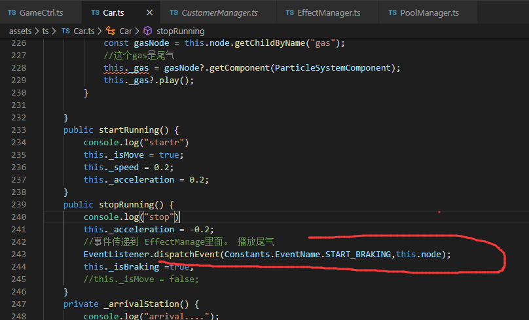Click the TS icon on EffectManager.ts tab
The image size is (529, 320).
pyautogui.click(x=290, y=12)
